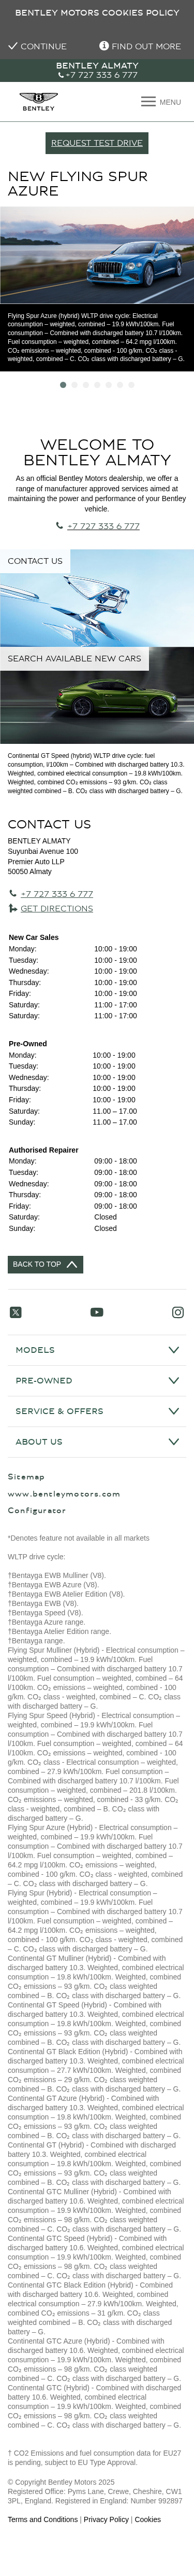Viewport: 194px width, 2576px height.
Task: Click the Request Test Drive button
Action: point(97,143)
